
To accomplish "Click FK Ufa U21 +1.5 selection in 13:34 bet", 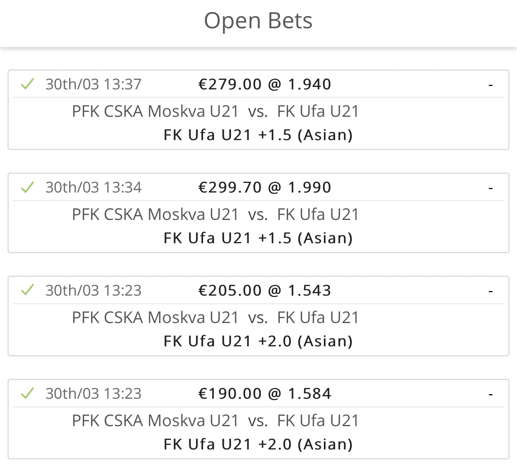I will [x=258, y=238].
